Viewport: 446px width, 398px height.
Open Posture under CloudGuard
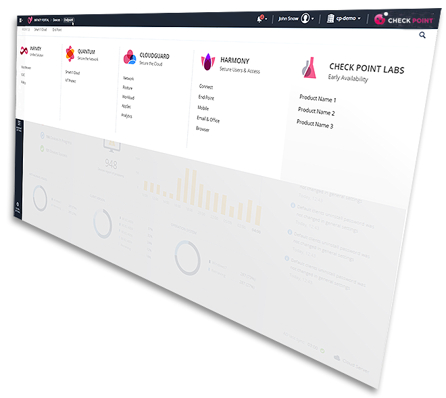[128, 88]
